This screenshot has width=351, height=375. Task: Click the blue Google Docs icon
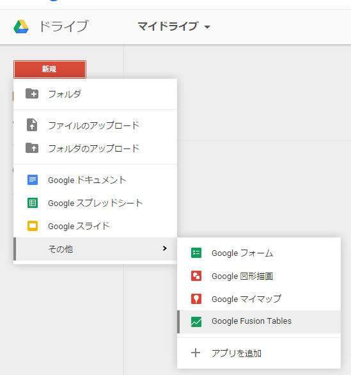pyautogui.click(x=33, y=180)
